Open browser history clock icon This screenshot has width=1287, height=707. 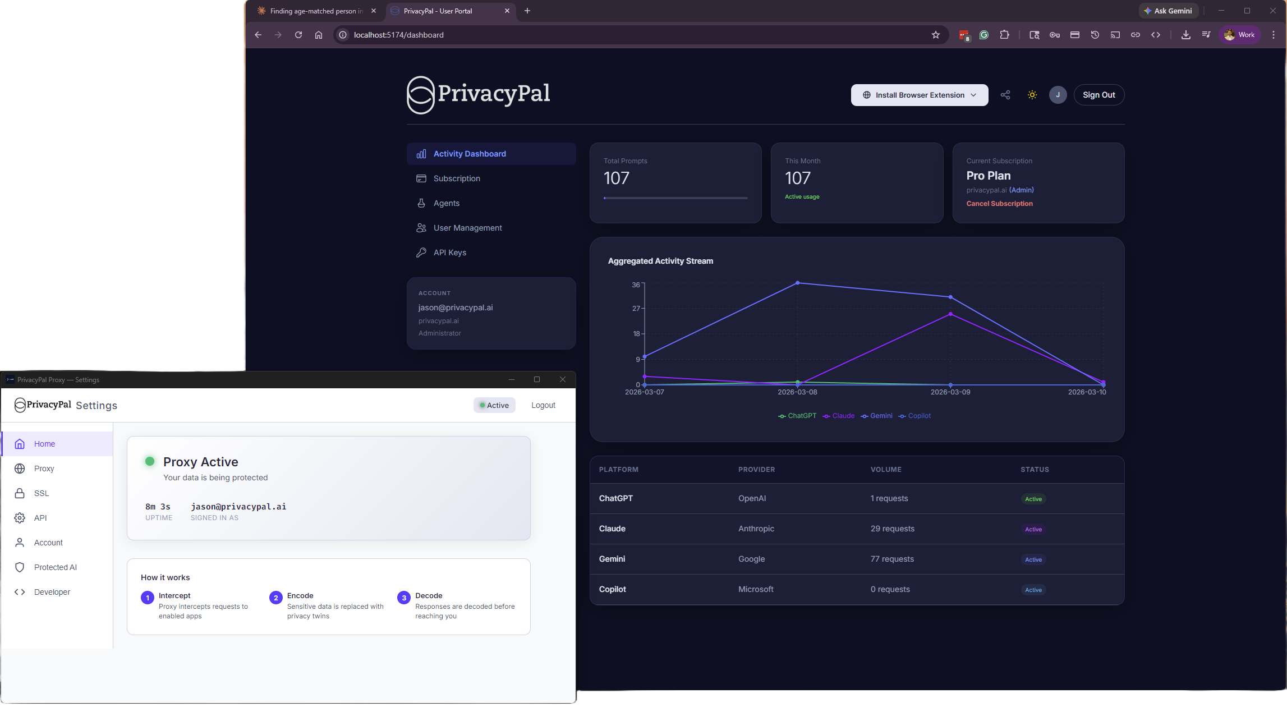pyautogui.click(x=1095, y=35)
